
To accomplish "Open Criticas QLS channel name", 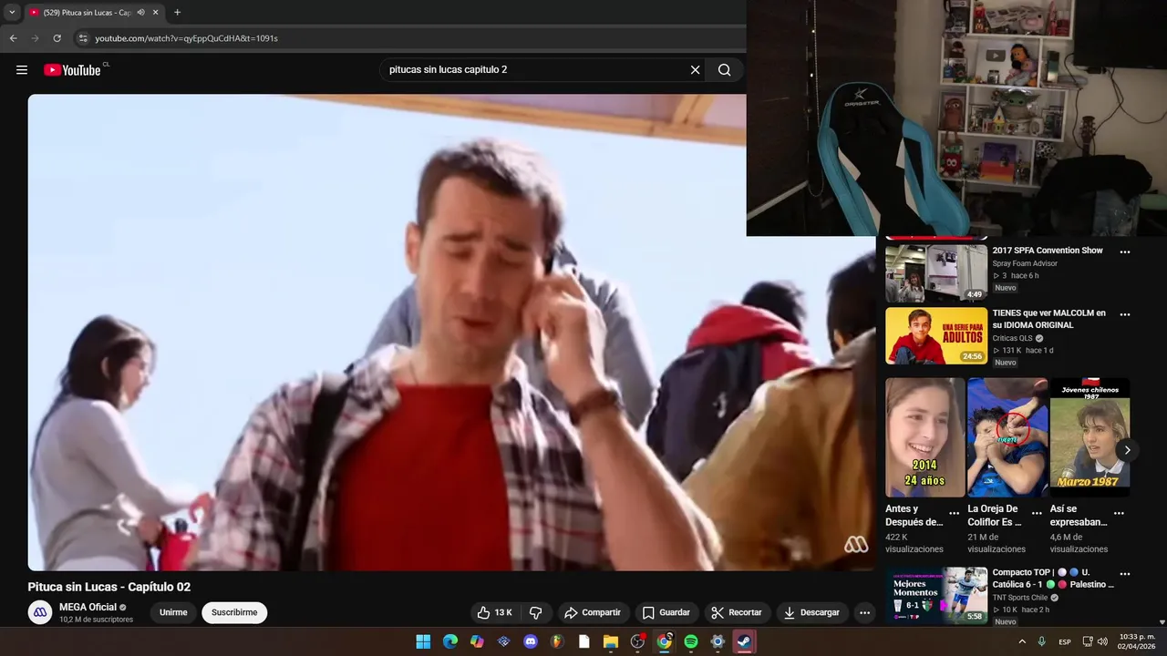I will [1012, 338].
